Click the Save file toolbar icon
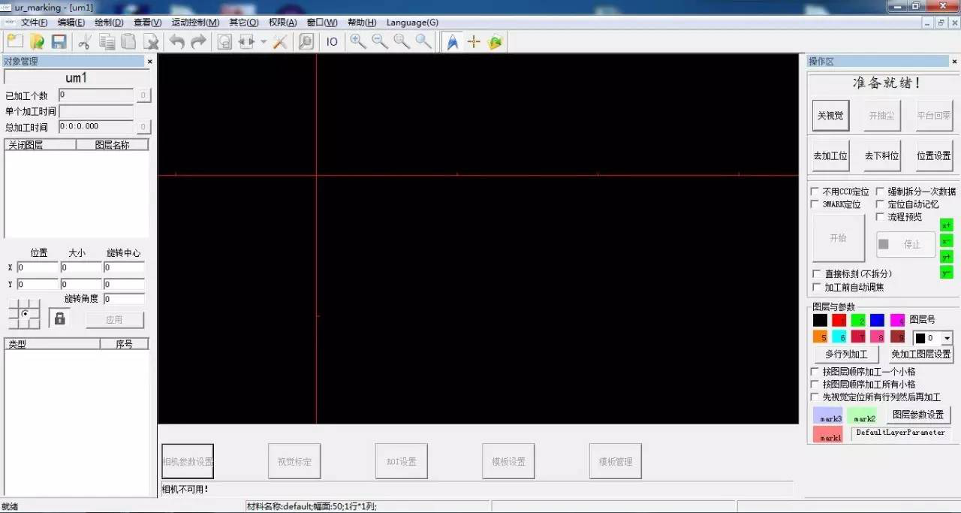The width and height of the screenshot is (961, 513). click(x=59, y=42)
